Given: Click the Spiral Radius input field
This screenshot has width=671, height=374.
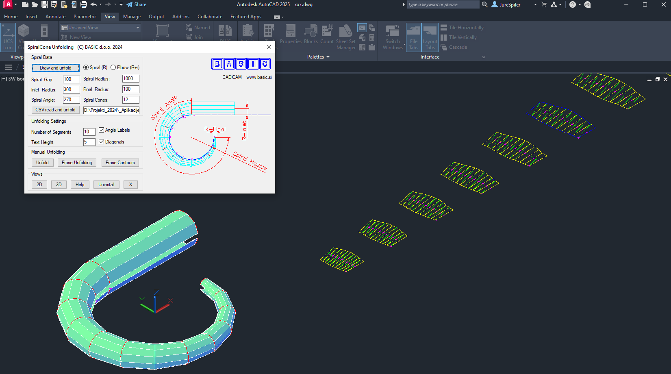Looking at the screenshot, I should click(130, 79).
